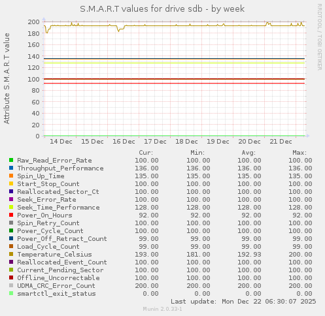Select the Load_Cycle_Count label
This screenshot has height=316, width=325.
click(x=48, y=247)
